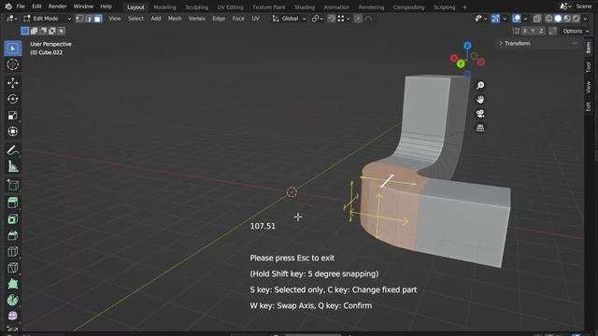The height and width of the screenshot is (336, 598).
Task: Open the Render menu
Action: coord(58,7)
